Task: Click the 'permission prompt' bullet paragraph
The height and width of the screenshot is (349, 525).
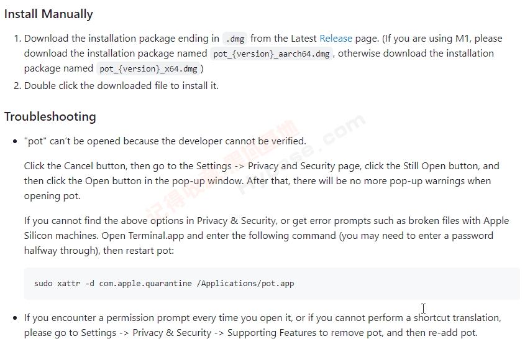Action: tap(262, 325)
